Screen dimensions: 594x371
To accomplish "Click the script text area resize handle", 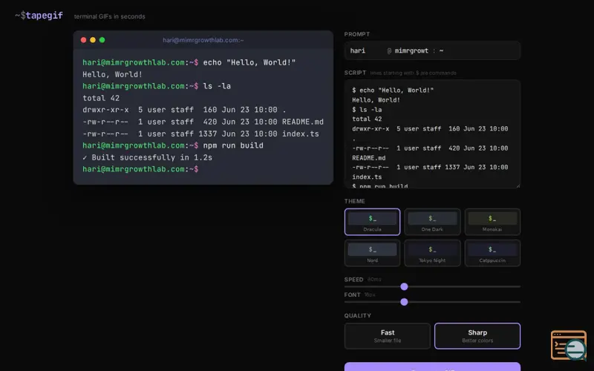I will 518,185.
